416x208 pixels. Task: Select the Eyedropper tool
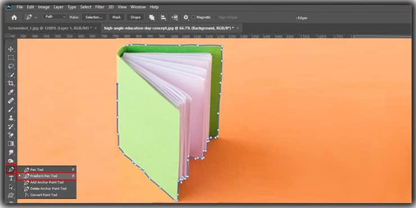coord(11,92)
